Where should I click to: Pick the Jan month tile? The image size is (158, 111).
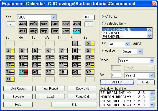(23, 24)
